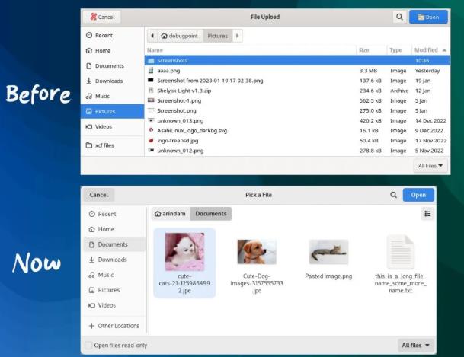
Task: Click the search icon in File Upload dialog
Action: click(399, 18)
